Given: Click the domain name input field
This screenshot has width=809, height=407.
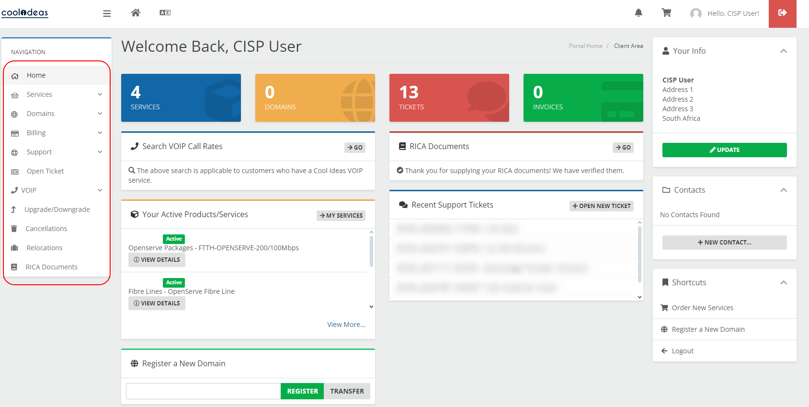Looking at the screenshot, I should [204, 391].
